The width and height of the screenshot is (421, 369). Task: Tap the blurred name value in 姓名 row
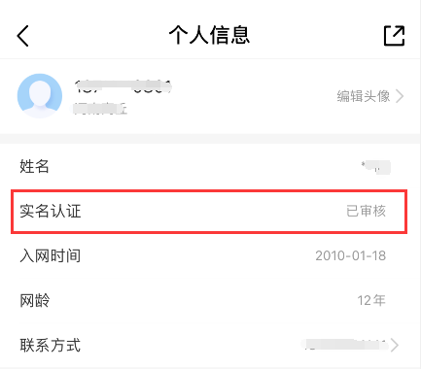(x=376, y=167)
